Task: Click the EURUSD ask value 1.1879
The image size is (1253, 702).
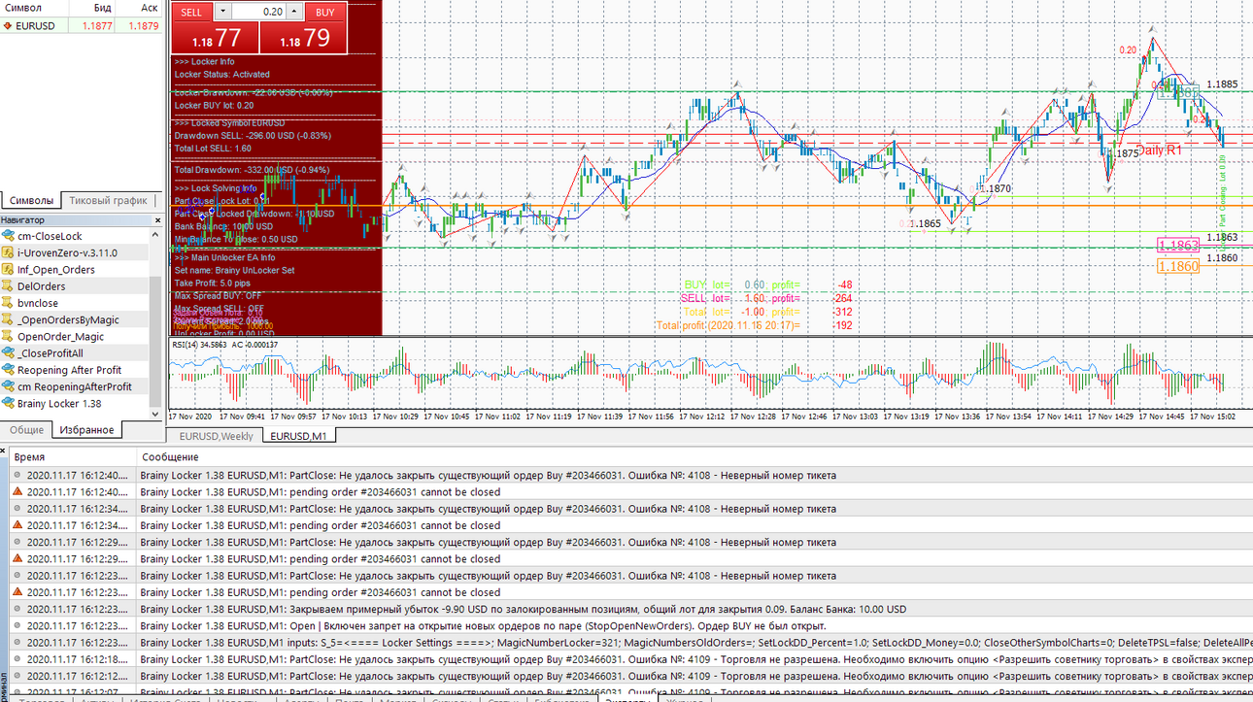Action: pos(142,25)
